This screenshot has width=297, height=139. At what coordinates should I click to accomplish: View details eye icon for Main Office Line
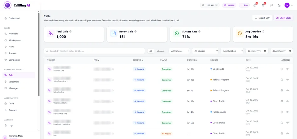(x=287, y=112)
